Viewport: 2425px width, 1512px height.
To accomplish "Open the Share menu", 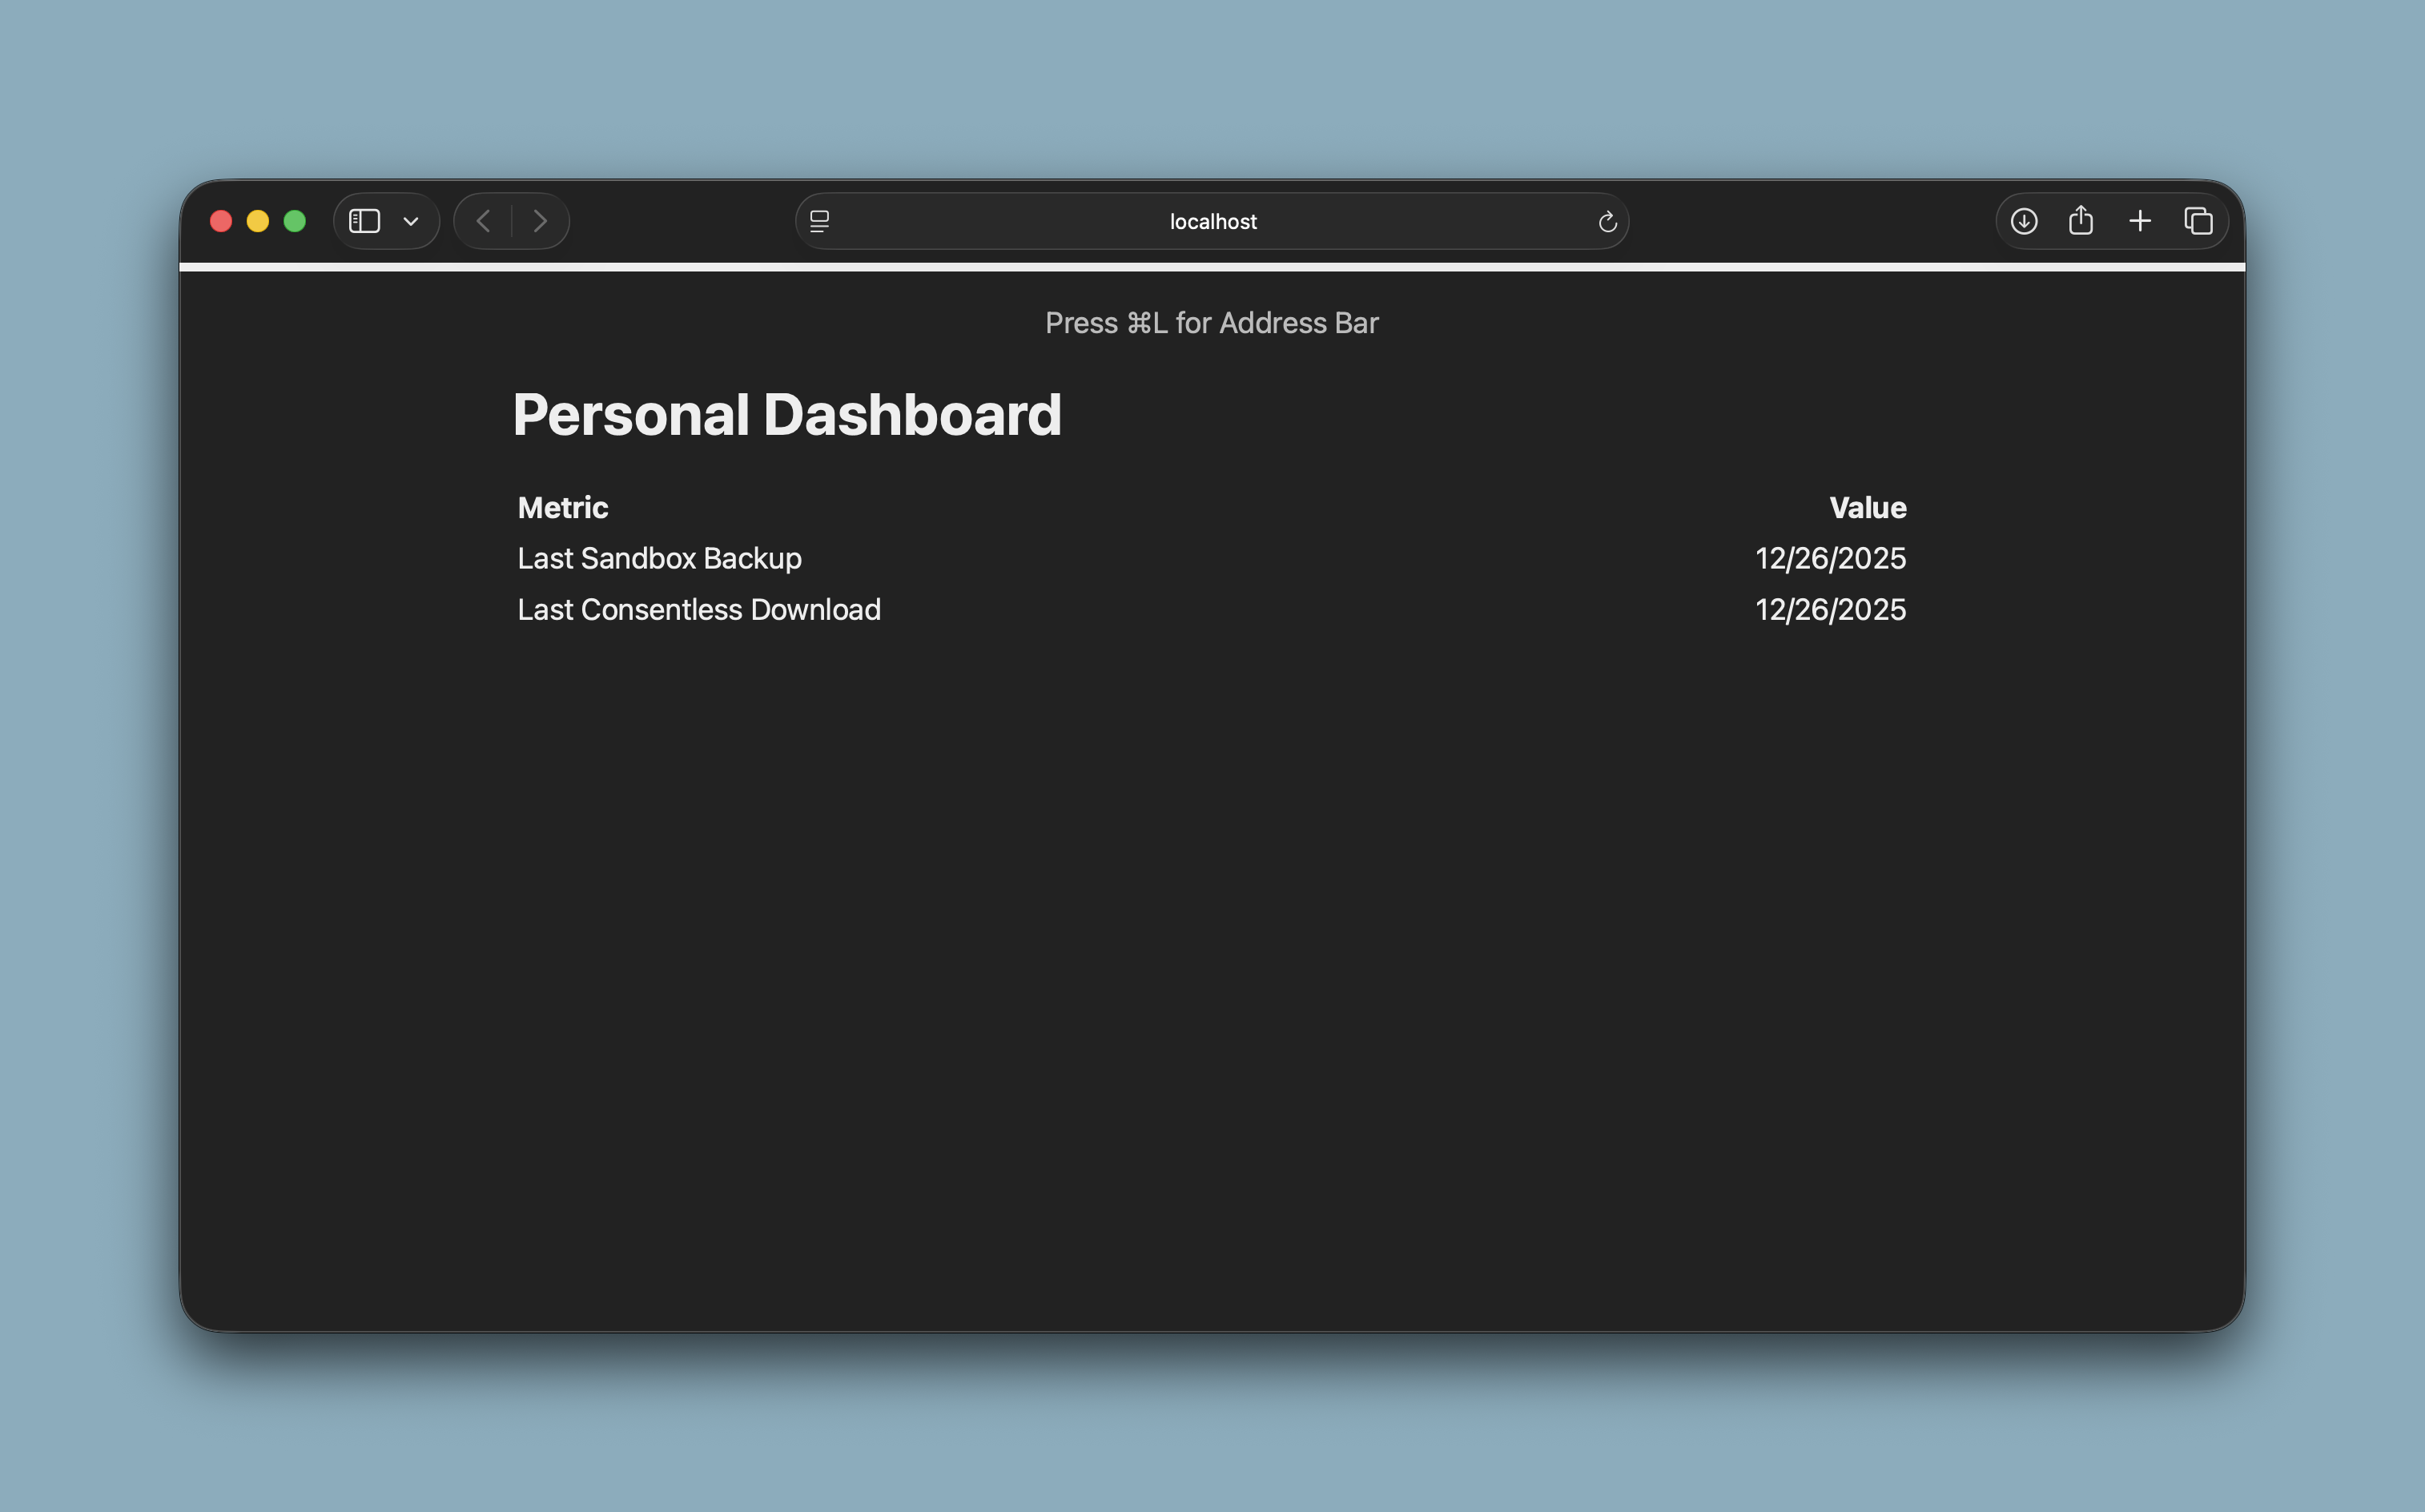I will point(2081,221).
